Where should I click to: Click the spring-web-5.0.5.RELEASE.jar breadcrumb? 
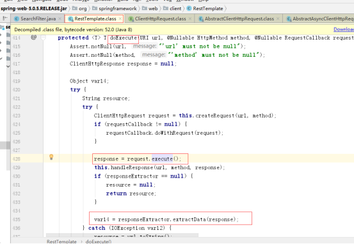coord(34,8)
